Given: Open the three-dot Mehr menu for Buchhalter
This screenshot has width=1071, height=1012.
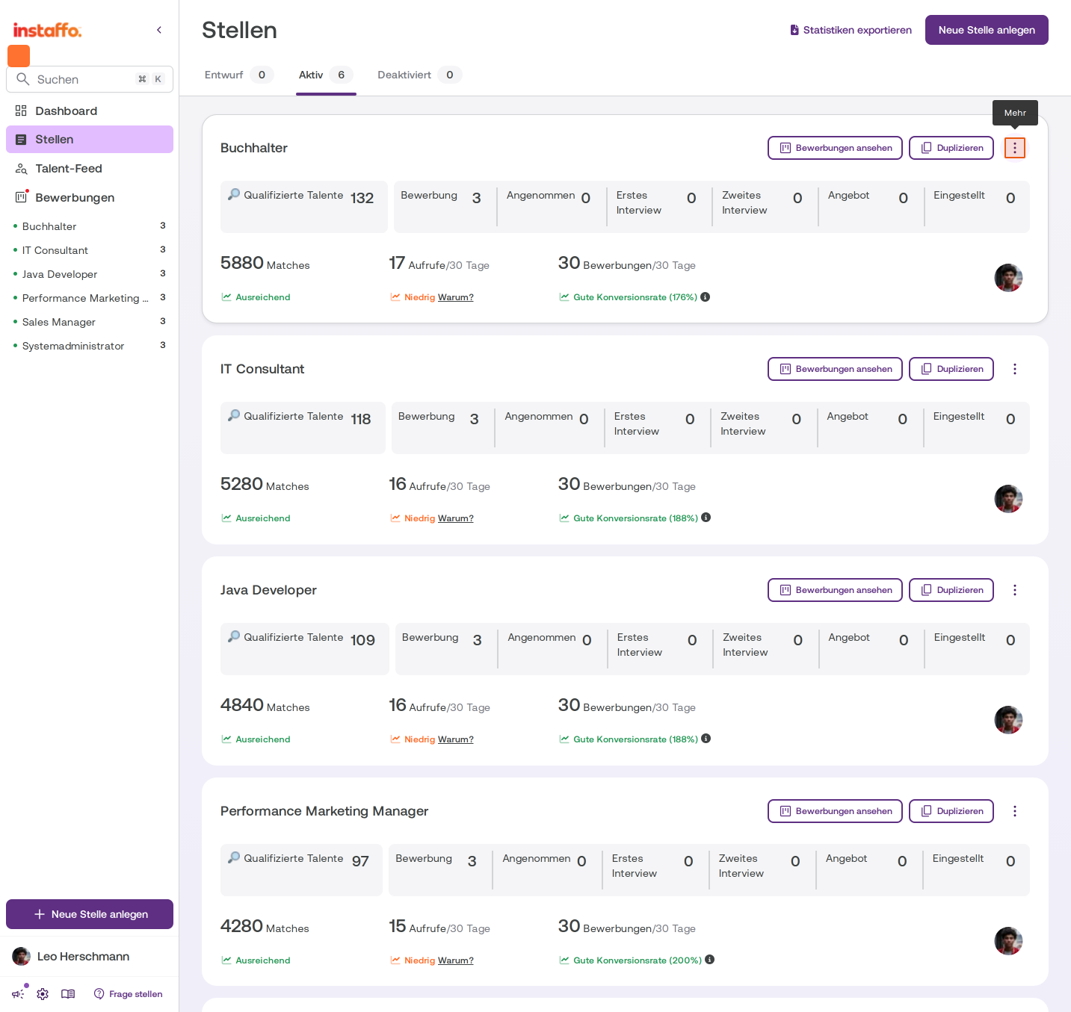Looking at the screenshot, I should [1014, 148].
